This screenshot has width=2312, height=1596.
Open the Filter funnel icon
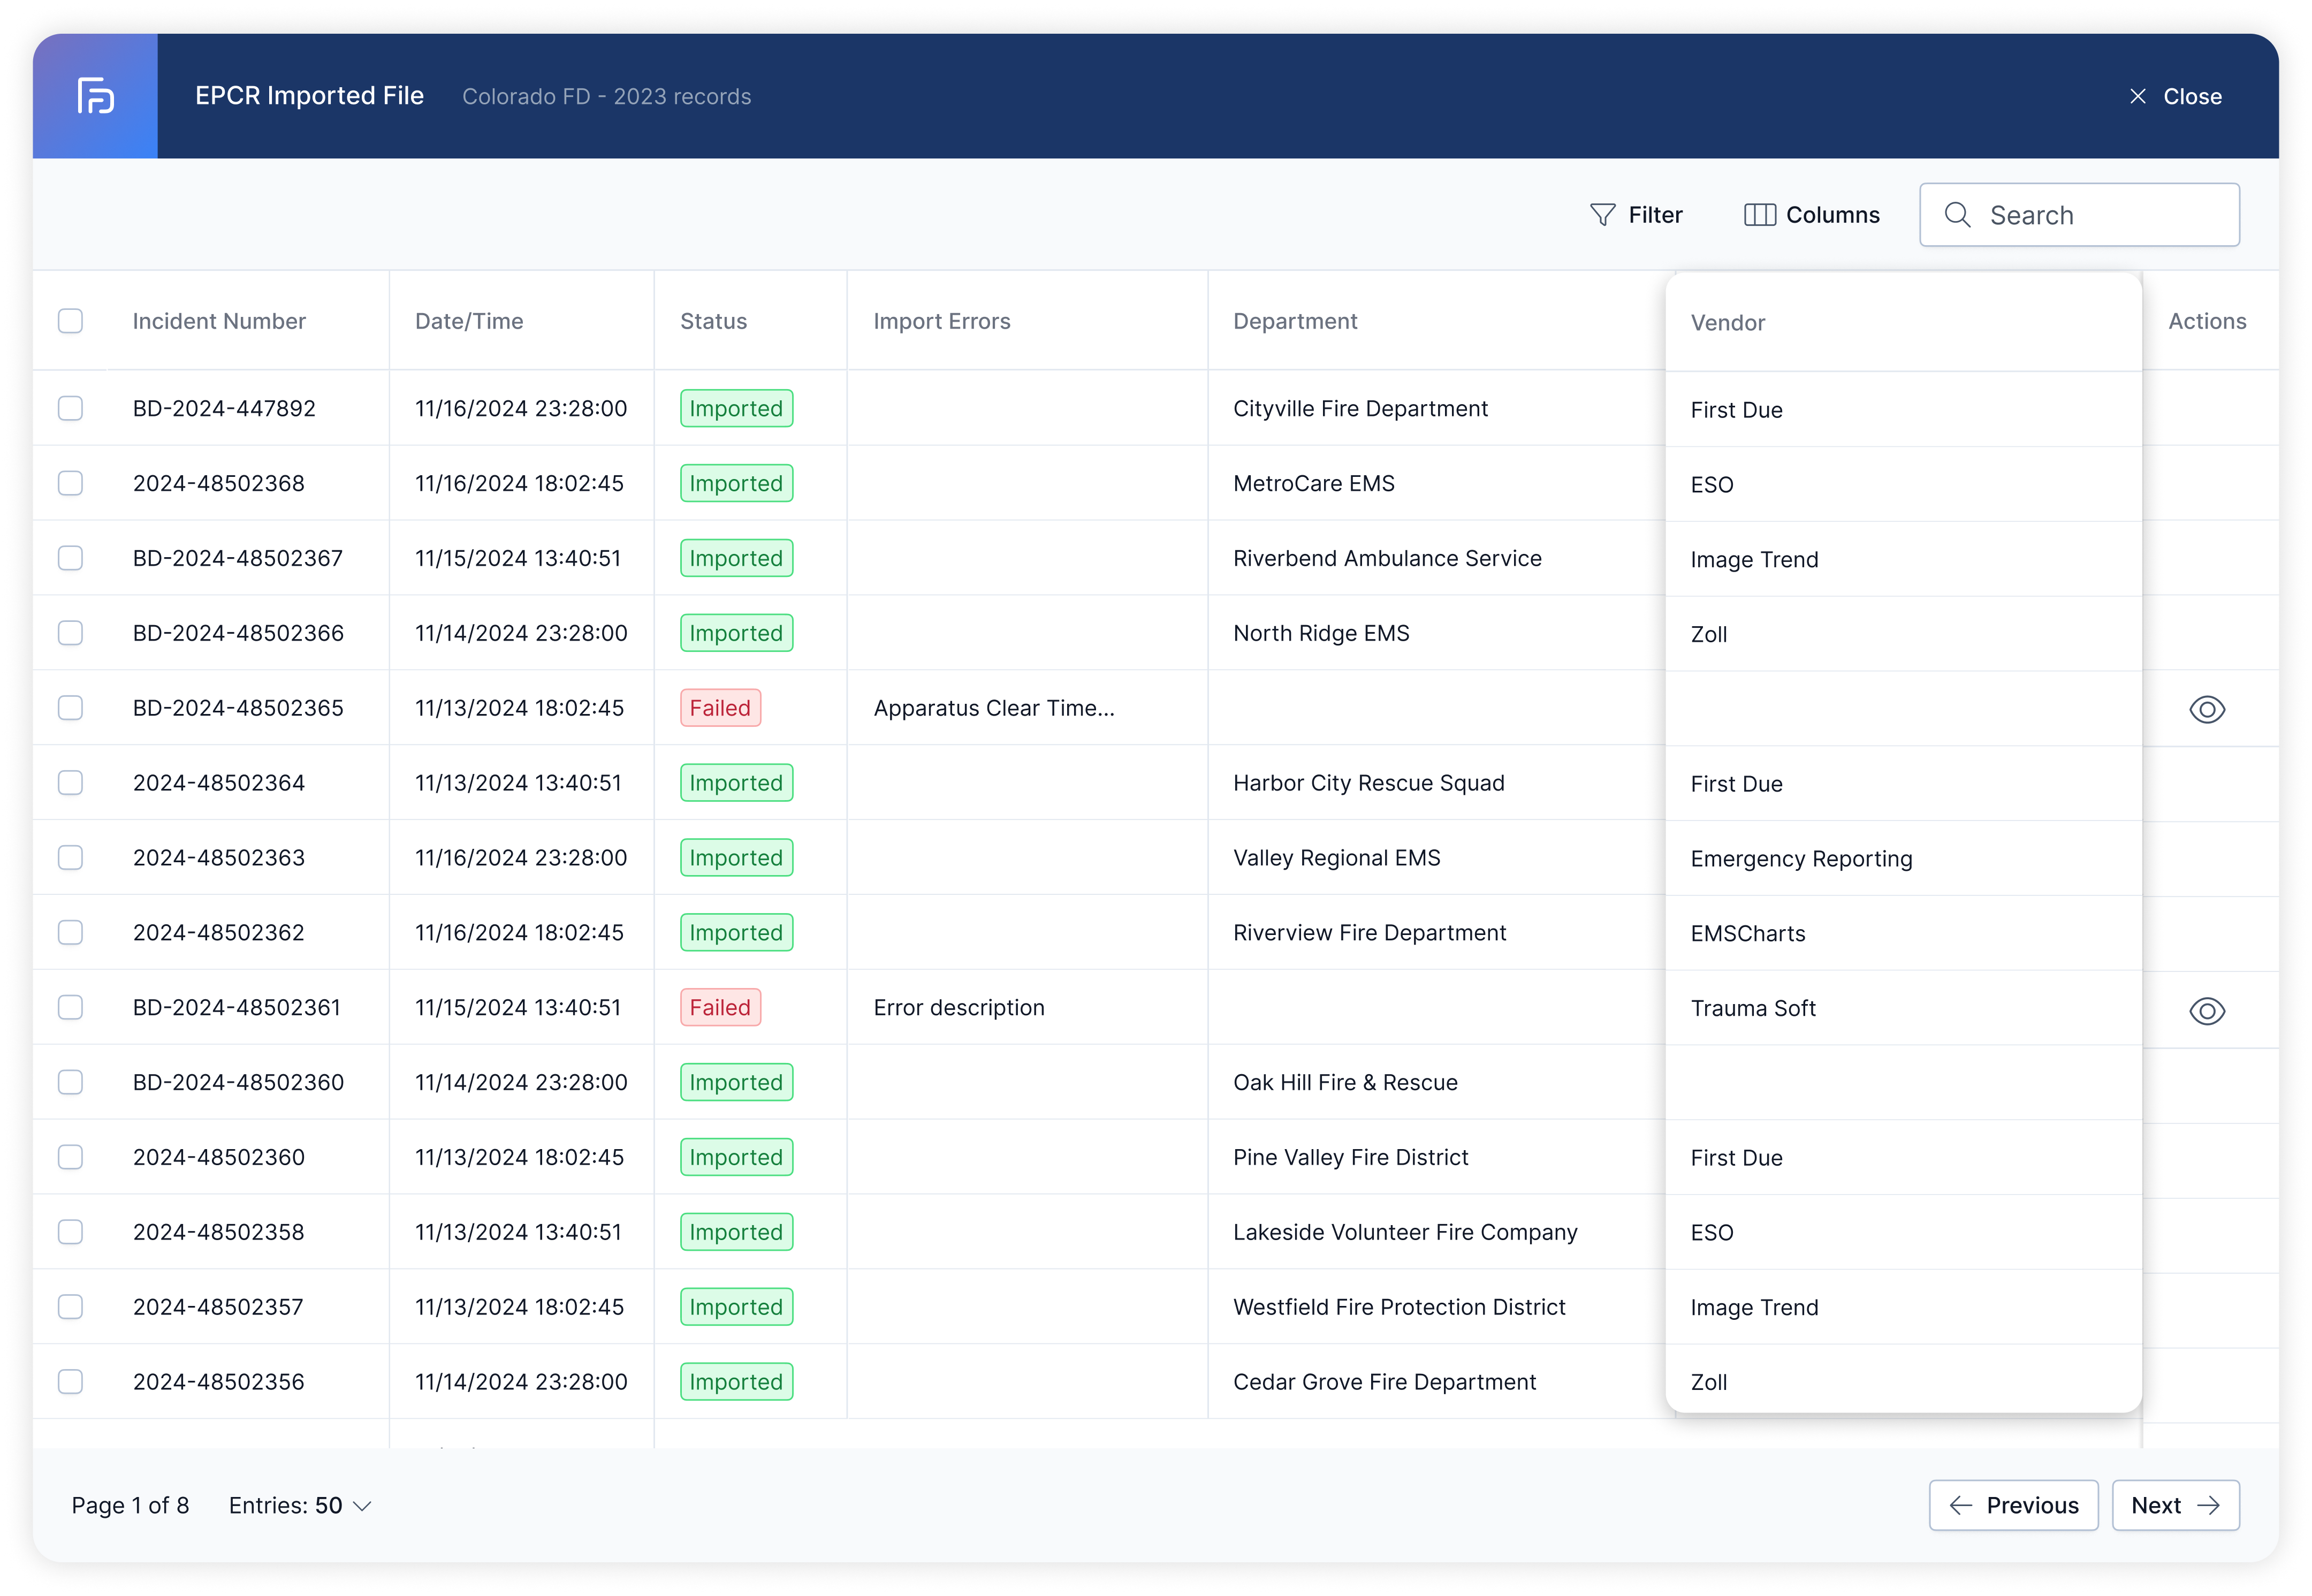point(1603,214)
